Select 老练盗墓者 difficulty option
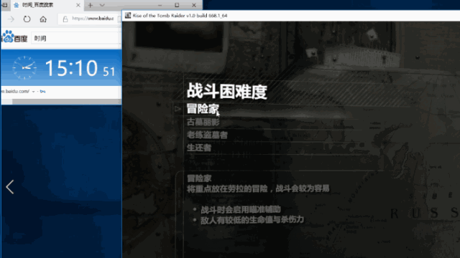 pos(207,135)
